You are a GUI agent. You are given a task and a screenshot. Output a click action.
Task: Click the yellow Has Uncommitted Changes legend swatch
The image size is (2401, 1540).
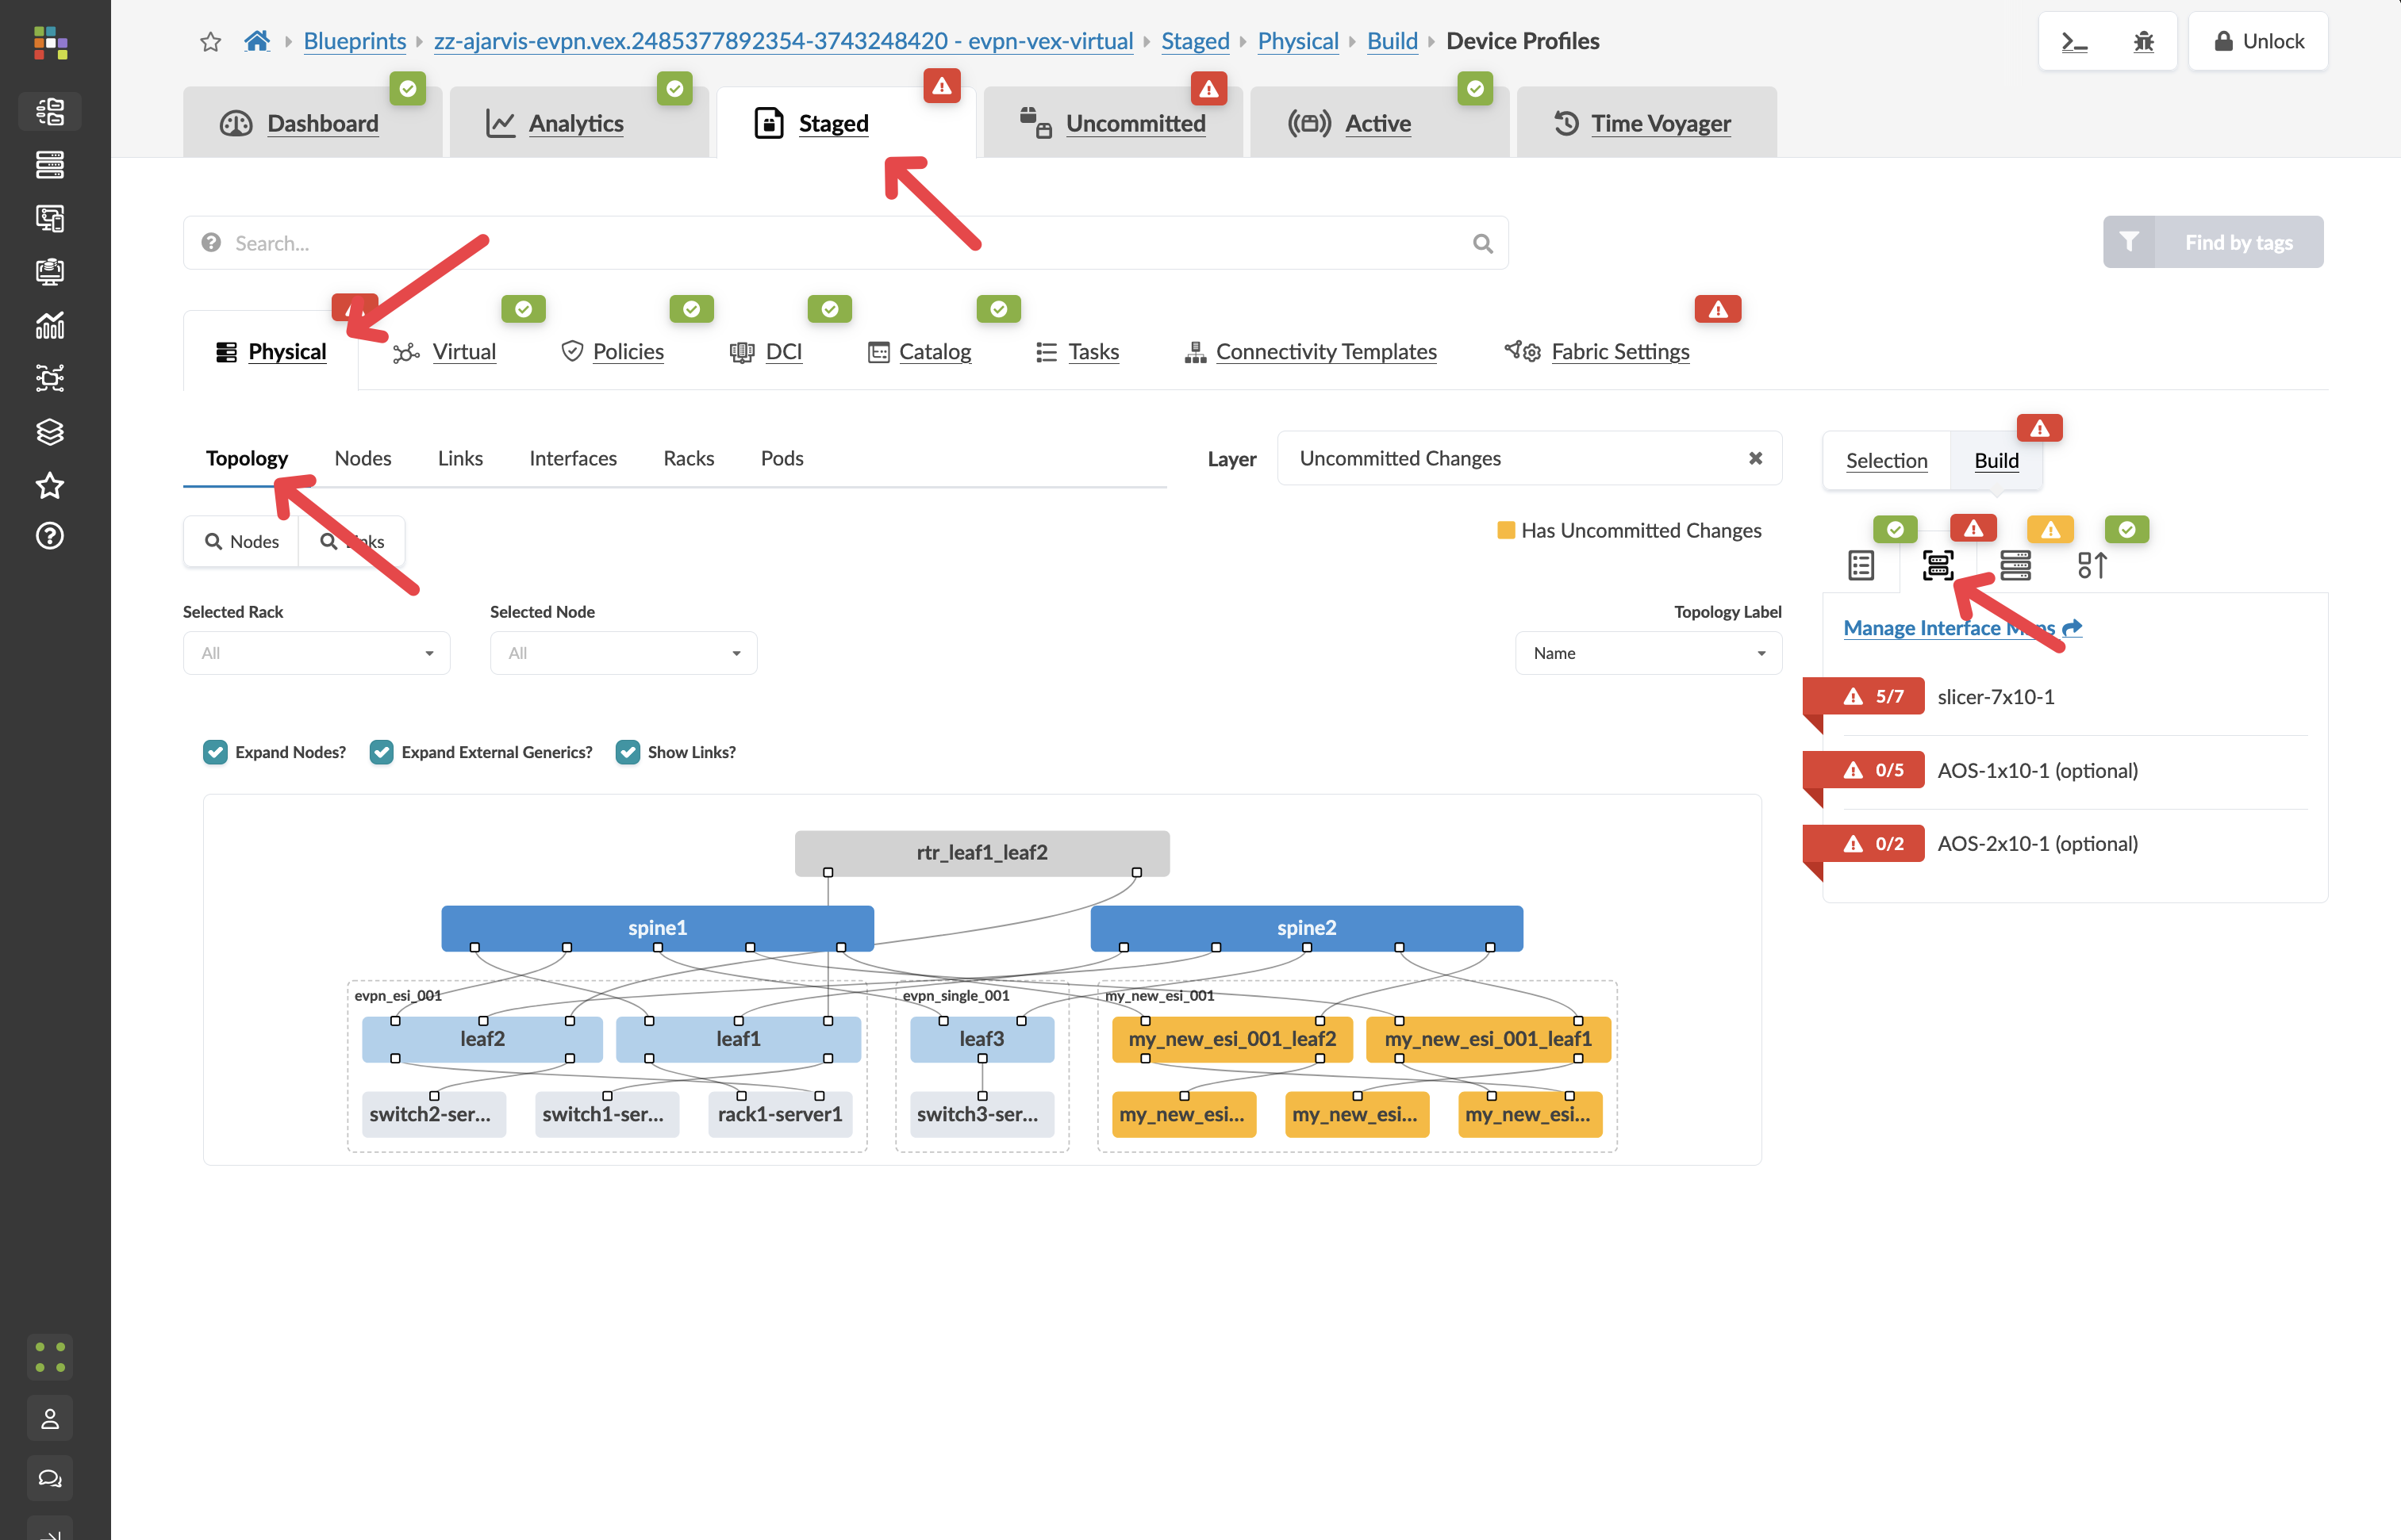1506,530
